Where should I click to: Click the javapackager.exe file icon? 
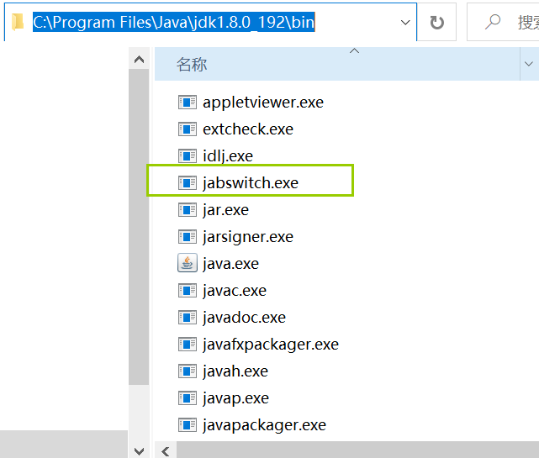click(188, 425)
